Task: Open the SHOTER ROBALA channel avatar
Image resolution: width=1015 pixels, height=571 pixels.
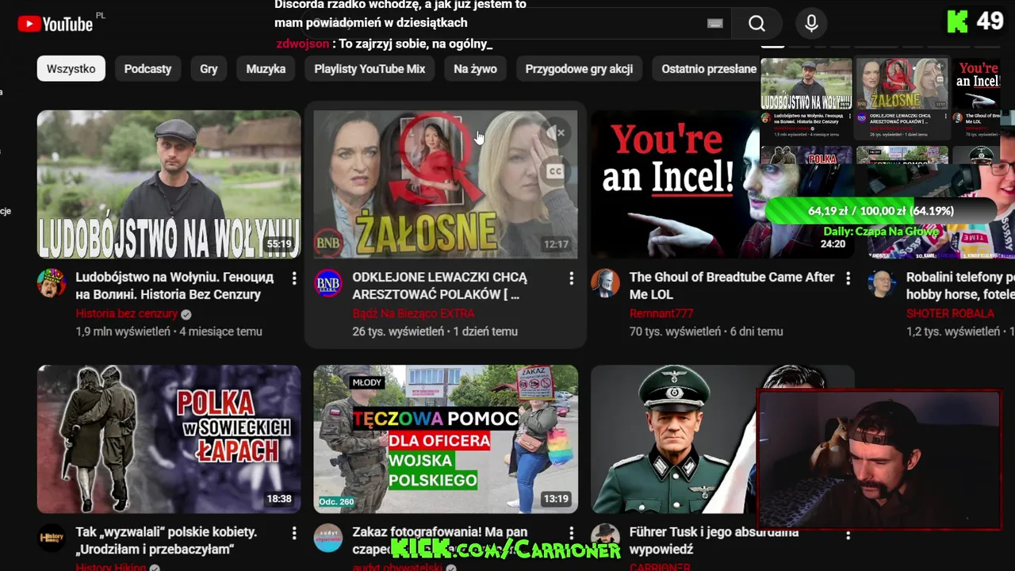Action: 882,283
